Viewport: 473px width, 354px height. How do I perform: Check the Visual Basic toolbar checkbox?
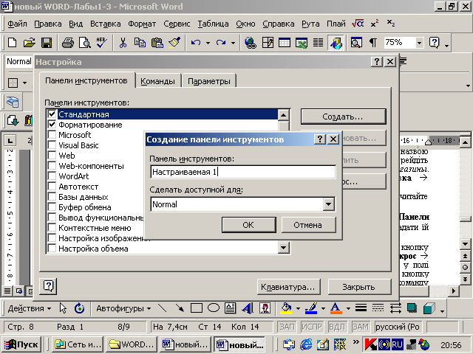coord(52,145)
